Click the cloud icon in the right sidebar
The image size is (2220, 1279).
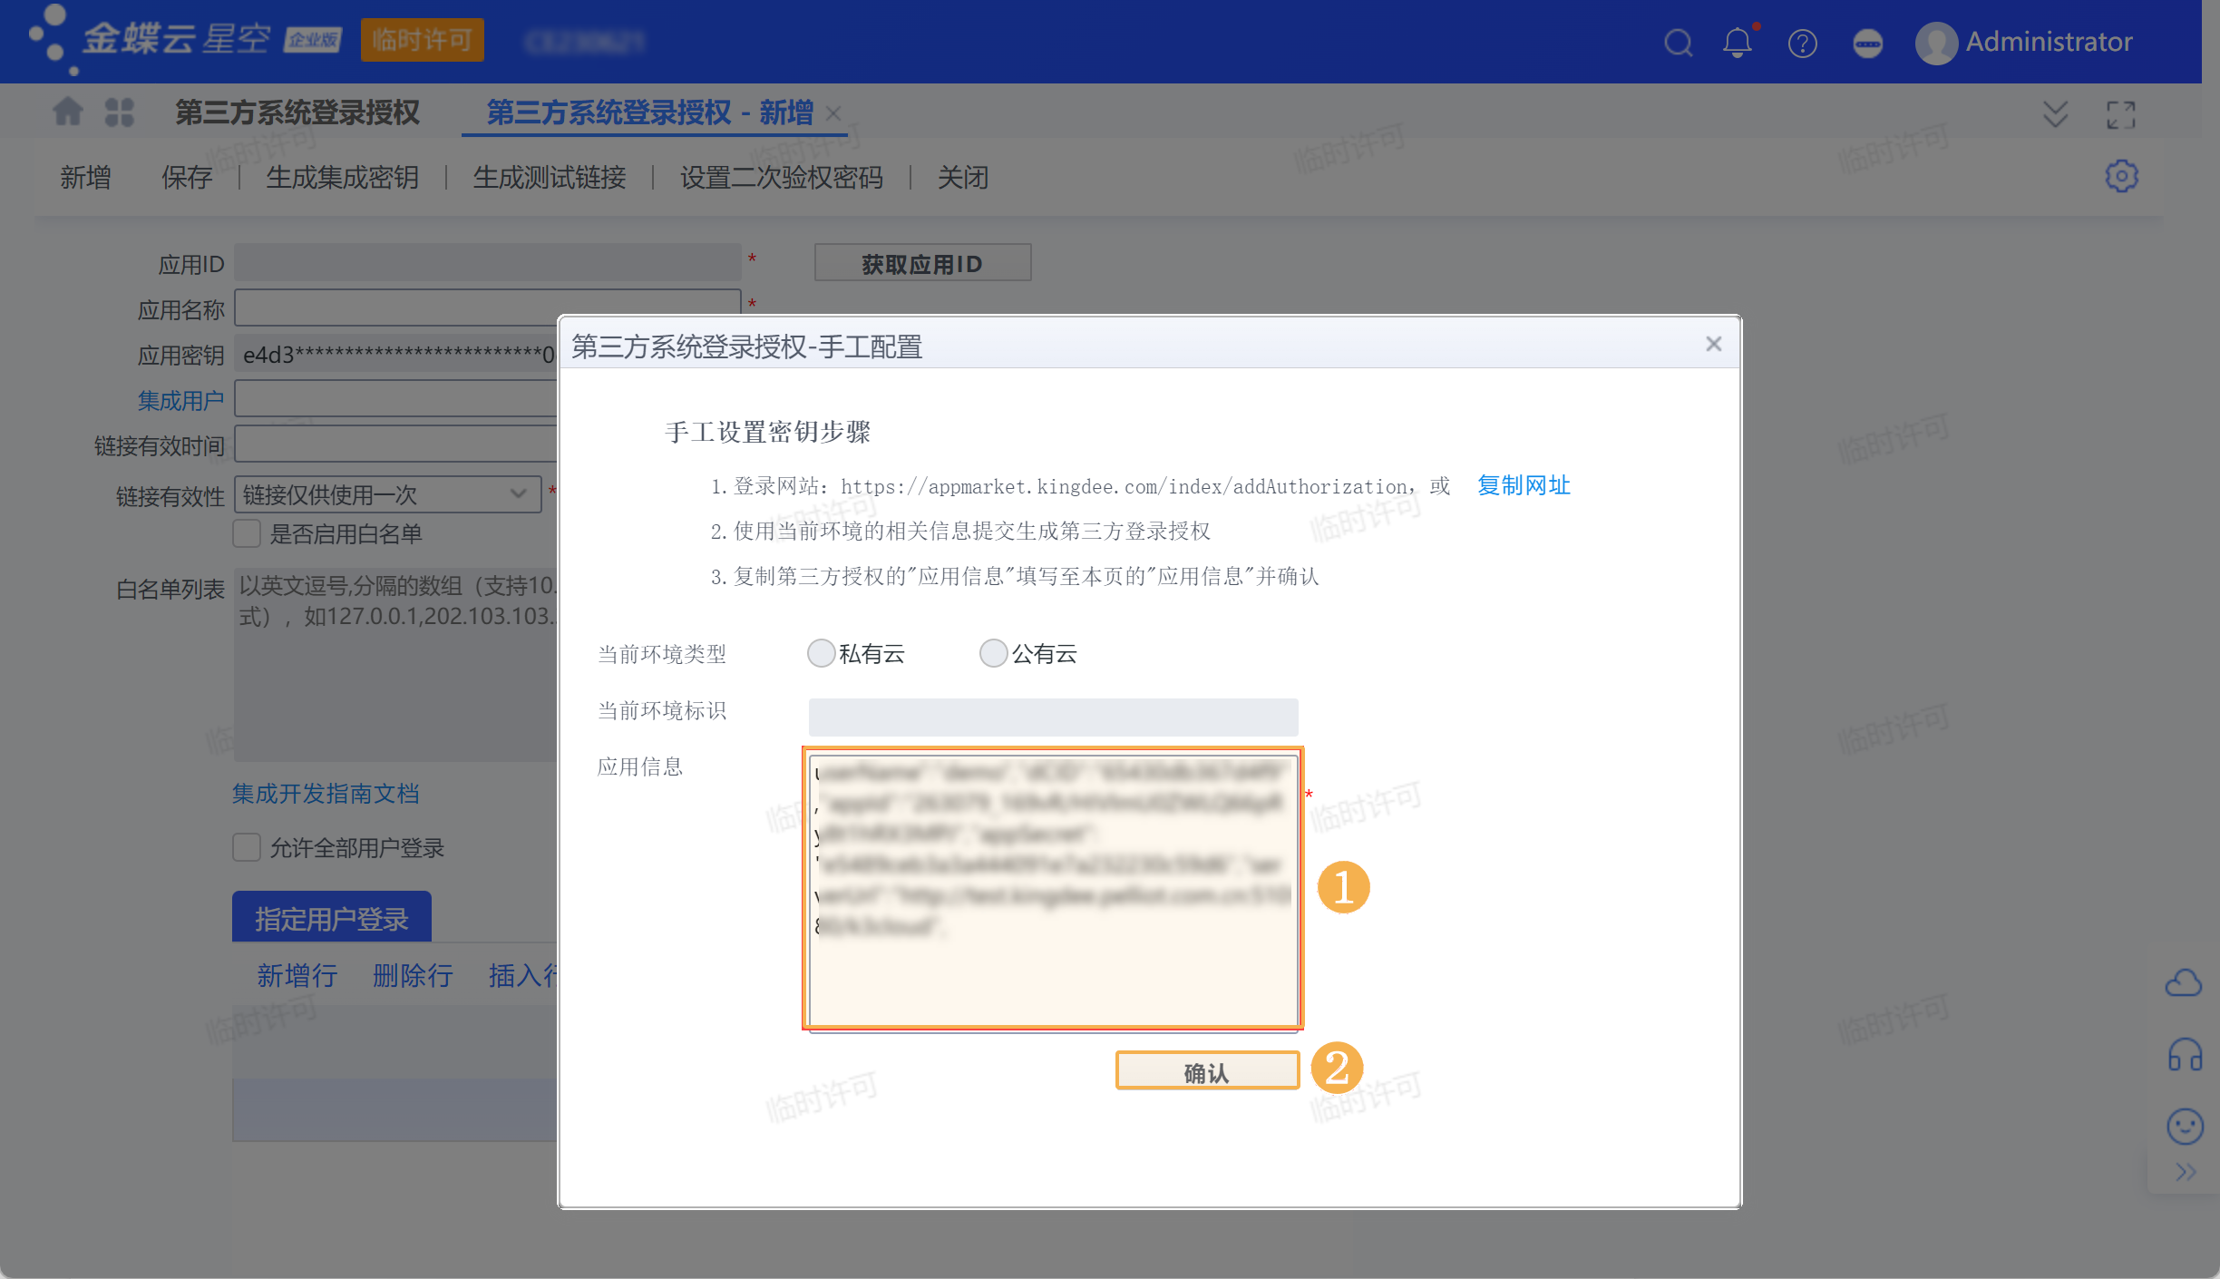(x=2184, y=982)
